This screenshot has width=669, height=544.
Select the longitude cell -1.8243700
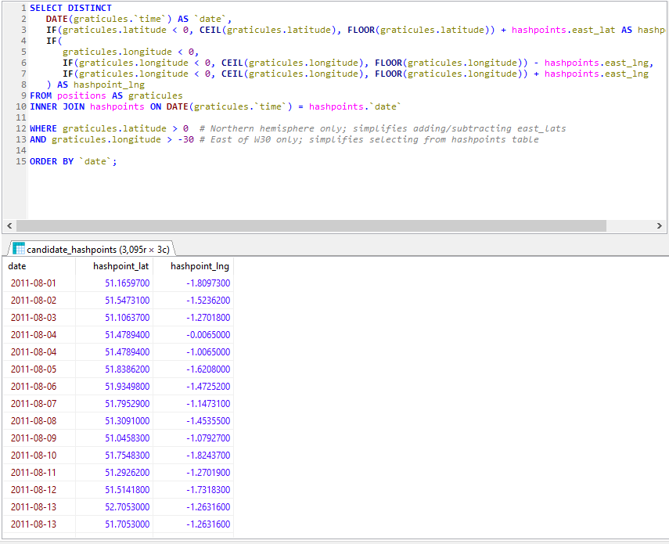pyautogui.click(x=208, y=456)
